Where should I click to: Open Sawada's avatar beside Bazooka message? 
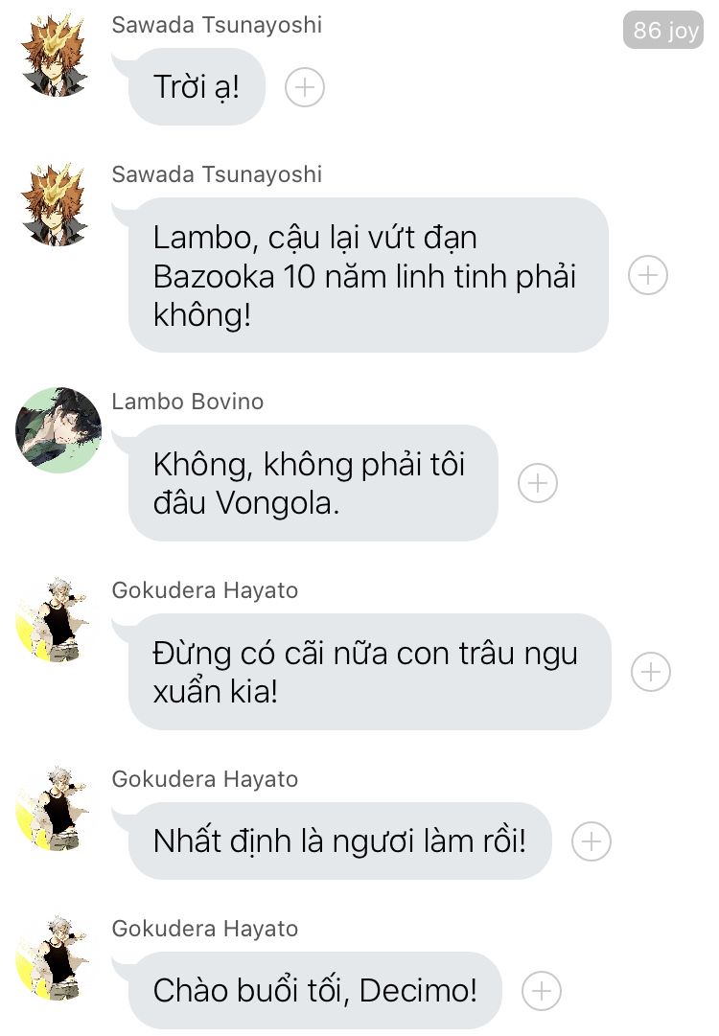(x=55, y=205)
